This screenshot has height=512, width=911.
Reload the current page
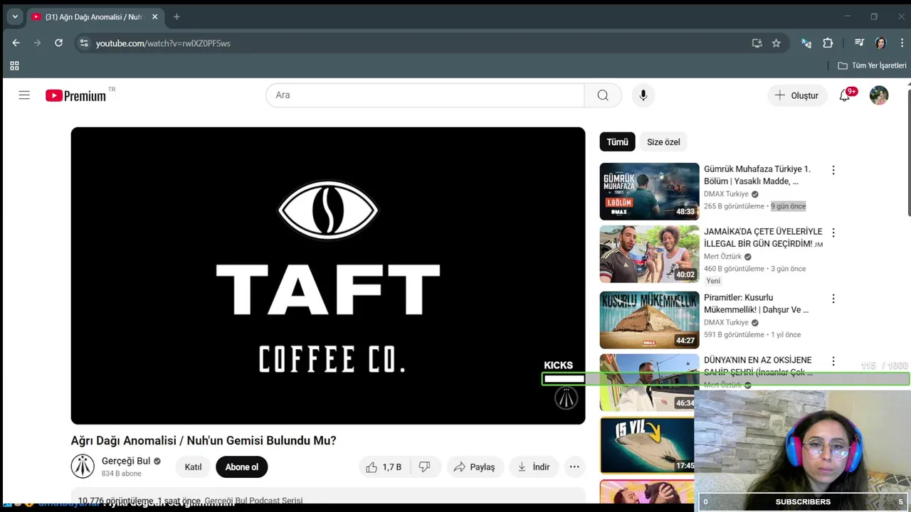tap(58, 43)
